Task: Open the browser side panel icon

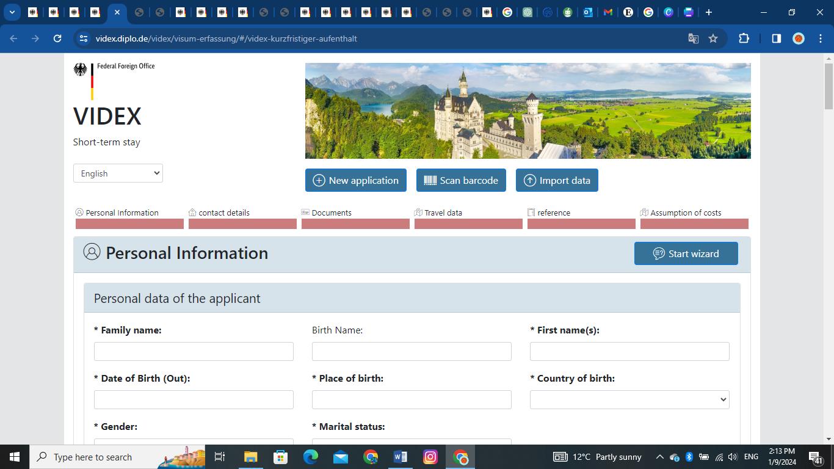Action: coord(776,38)
